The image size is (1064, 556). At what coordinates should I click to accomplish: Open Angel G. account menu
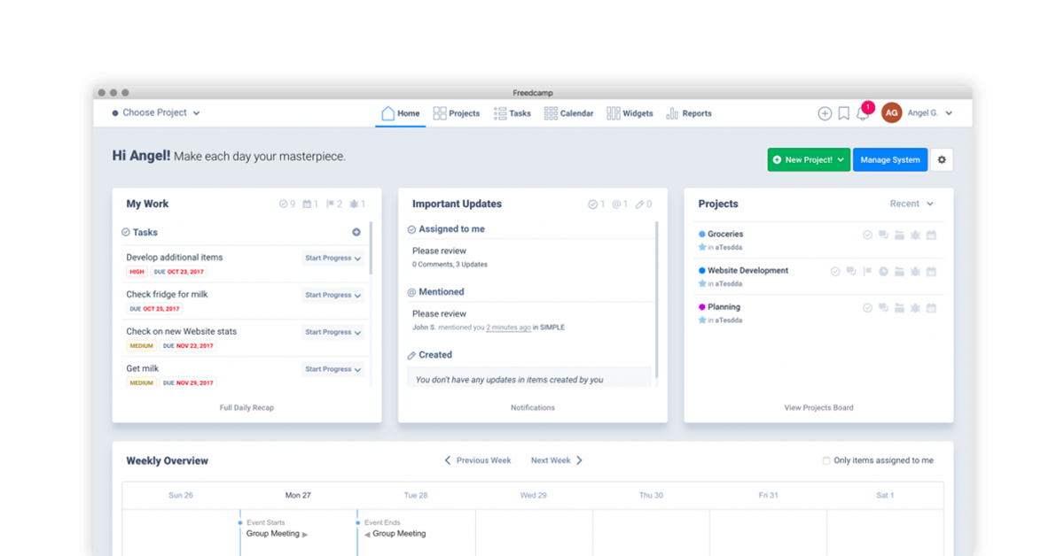[x=930, y=113]
